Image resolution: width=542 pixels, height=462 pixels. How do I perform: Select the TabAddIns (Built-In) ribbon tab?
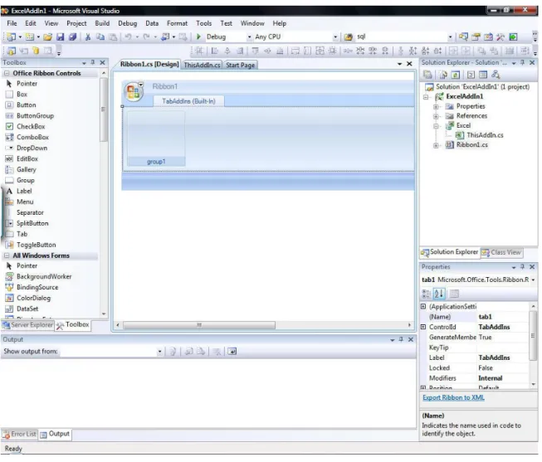click(188, 101)
